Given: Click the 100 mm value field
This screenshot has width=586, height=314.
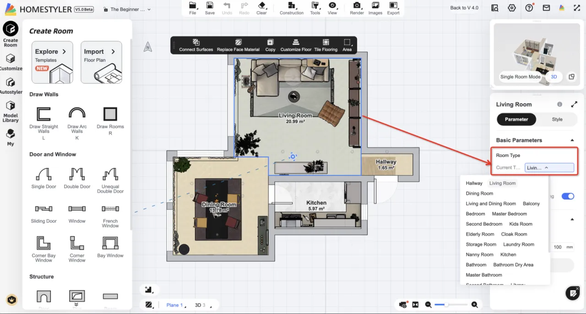Looking at the screenshot, I should click(x=557, y=247).
